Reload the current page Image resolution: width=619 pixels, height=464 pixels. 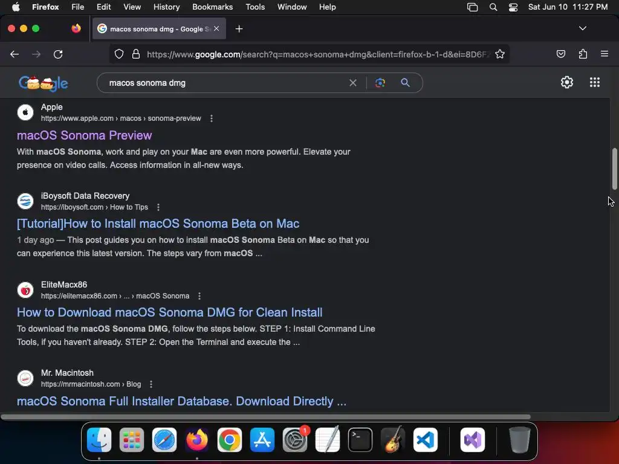58,54
